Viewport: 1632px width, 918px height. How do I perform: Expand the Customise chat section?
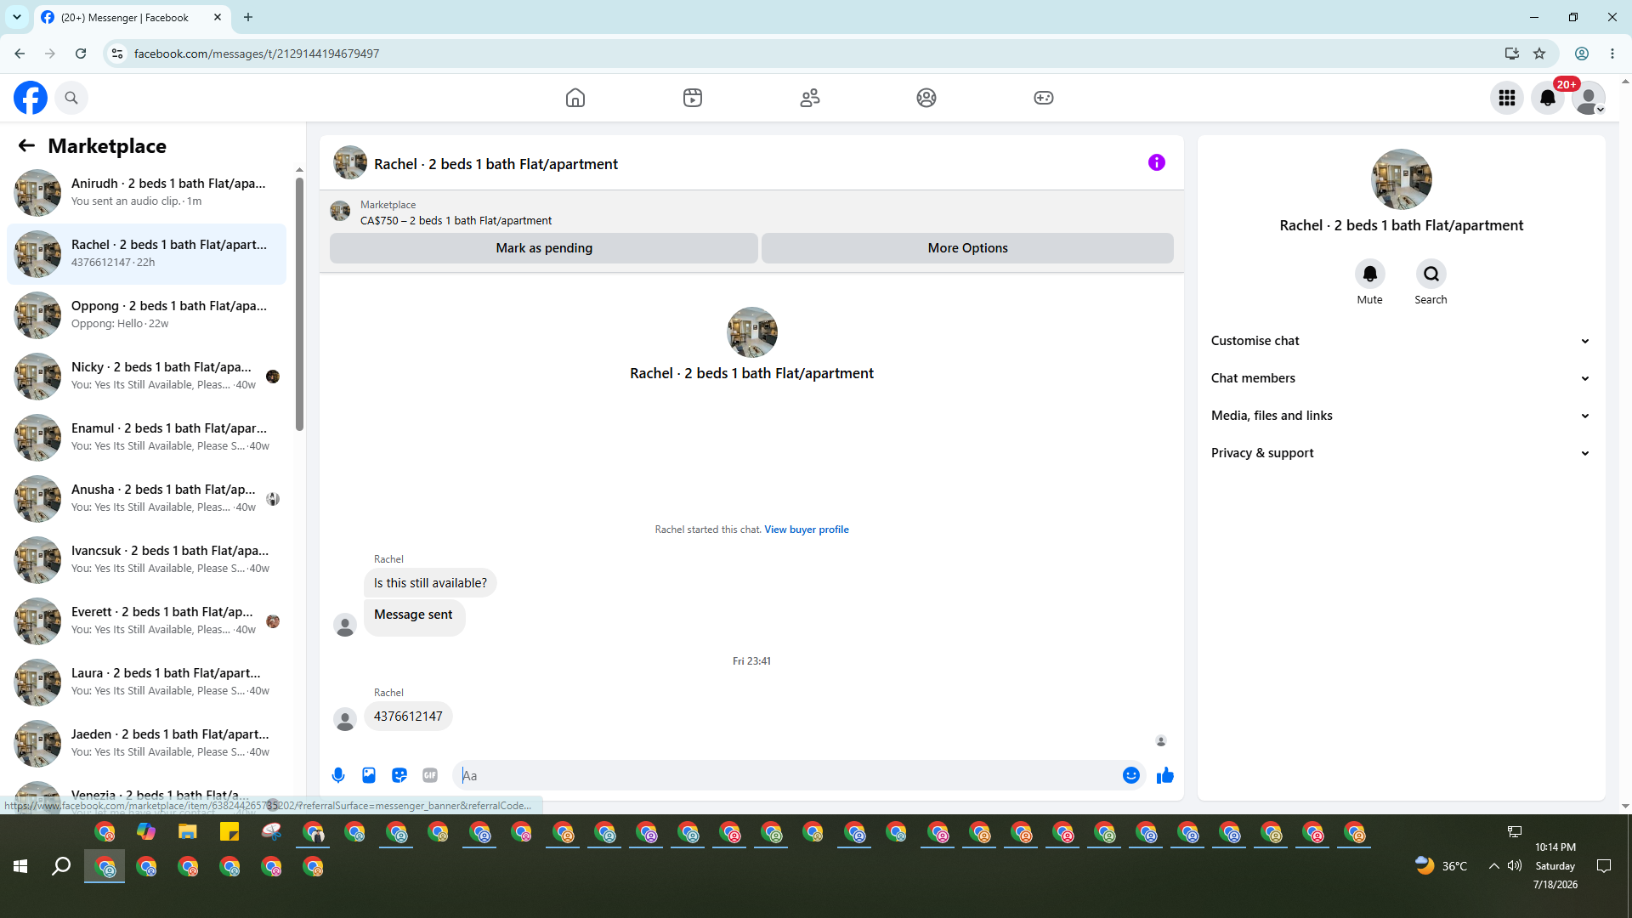[1401, 341]
